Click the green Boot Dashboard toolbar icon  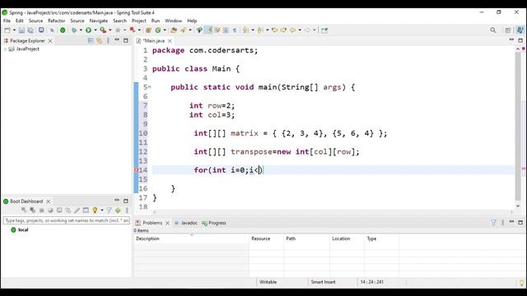click(63, 30)
